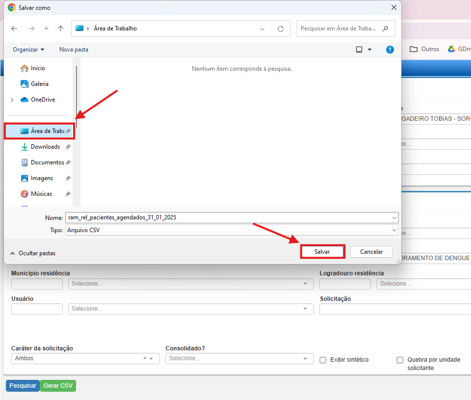Viewport: 471px width, 400px height.
Task: Open the blue help question icon
Action: tap(390, 50)
